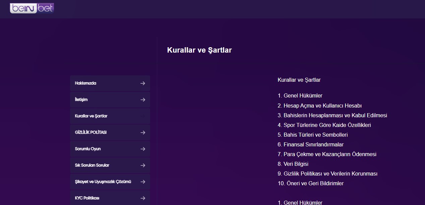The image size is (425, 205).
Task: Select 7. Para Çekme ve Kazançların Ödenmesi
Action: (327, 154)
